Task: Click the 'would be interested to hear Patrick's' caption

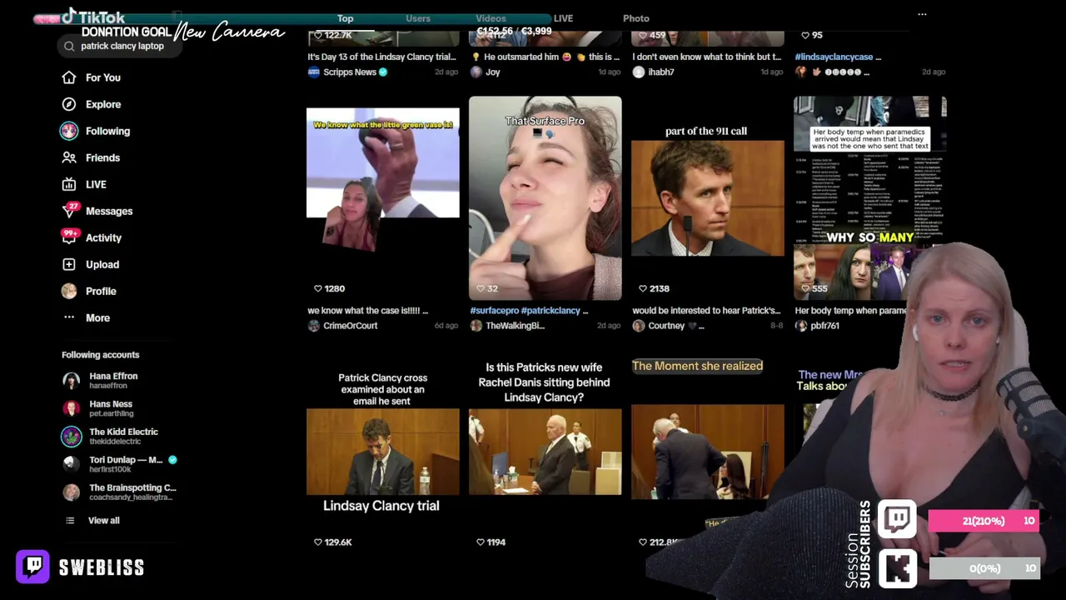Action: (x=706, y=311)
